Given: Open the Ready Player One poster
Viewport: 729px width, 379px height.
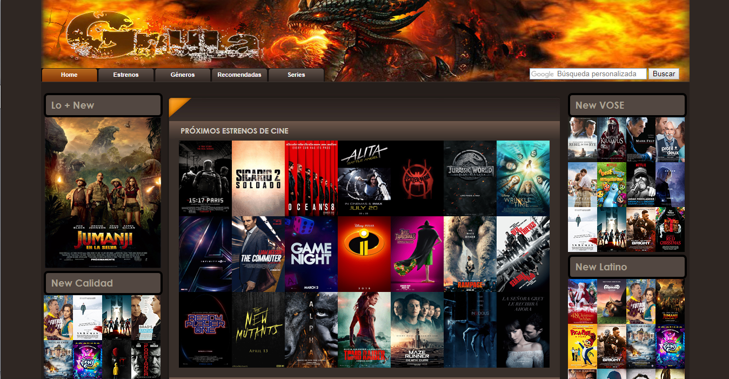Looking at the screenshot, I should coord(205,330).
